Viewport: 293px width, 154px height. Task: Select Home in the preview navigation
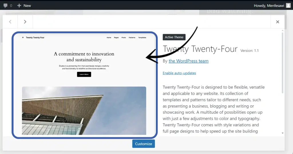(109, 38)
